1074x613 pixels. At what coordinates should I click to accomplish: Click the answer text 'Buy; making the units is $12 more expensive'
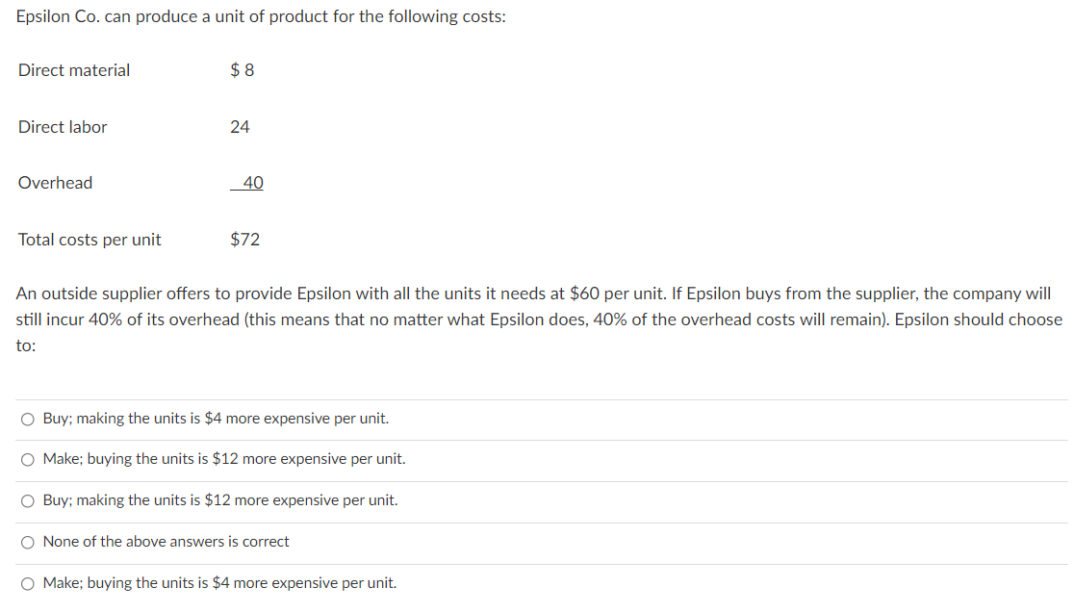219,500
